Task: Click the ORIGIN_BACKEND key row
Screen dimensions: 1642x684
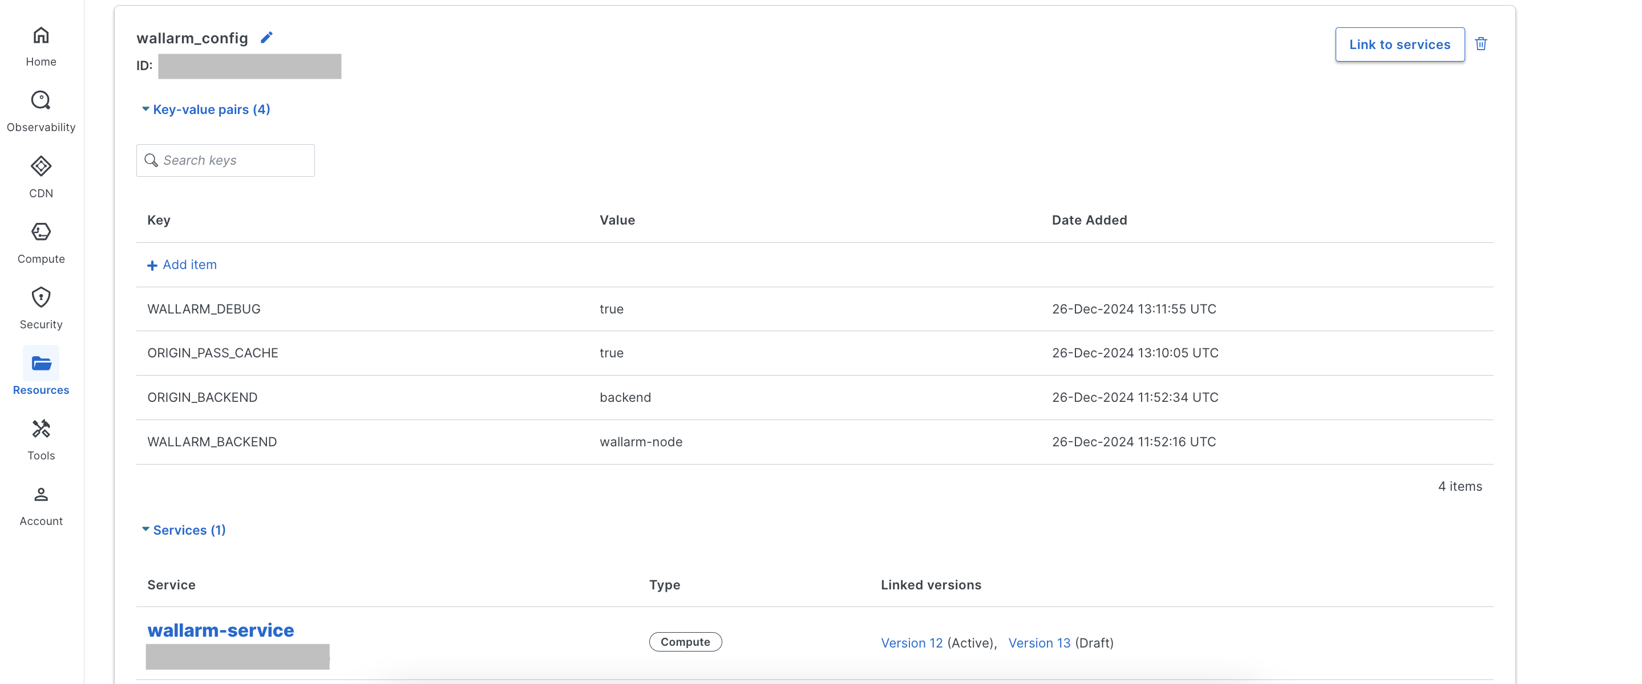Action: [202, 397]
